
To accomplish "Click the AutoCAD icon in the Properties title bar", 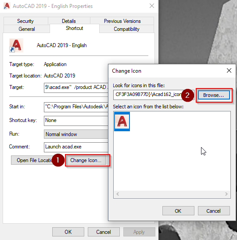I will click(x=7, y=6).
